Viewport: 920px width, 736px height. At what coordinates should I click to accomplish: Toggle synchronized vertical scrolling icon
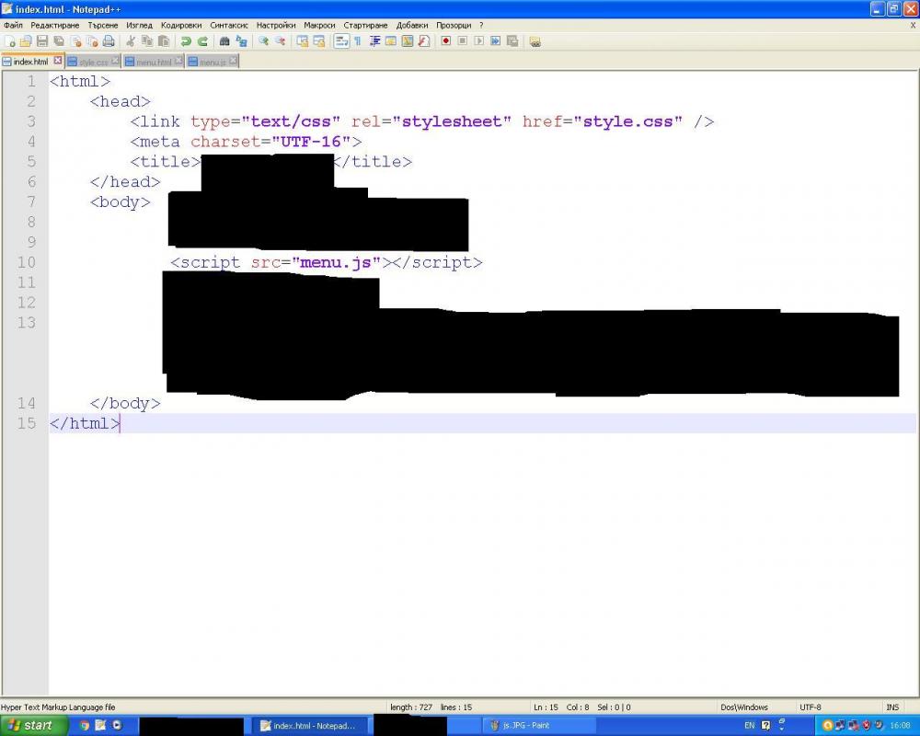[302, 41]
